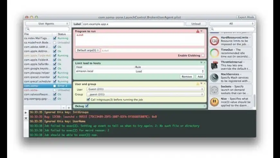
Task: Open the All keys filter dropdown
Action: 232,24
